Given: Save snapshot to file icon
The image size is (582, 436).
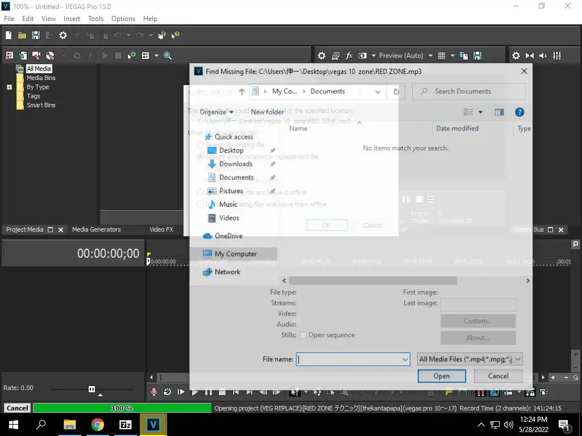Looking at the screenshot, I should (477, 56).
